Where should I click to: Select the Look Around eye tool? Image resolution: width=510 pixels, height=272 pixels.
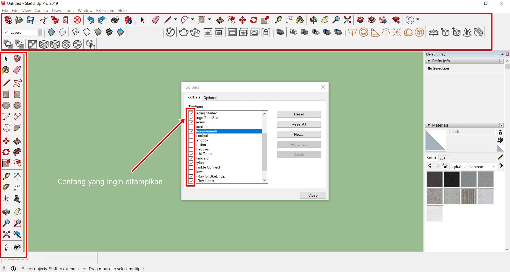coord(17,248)
